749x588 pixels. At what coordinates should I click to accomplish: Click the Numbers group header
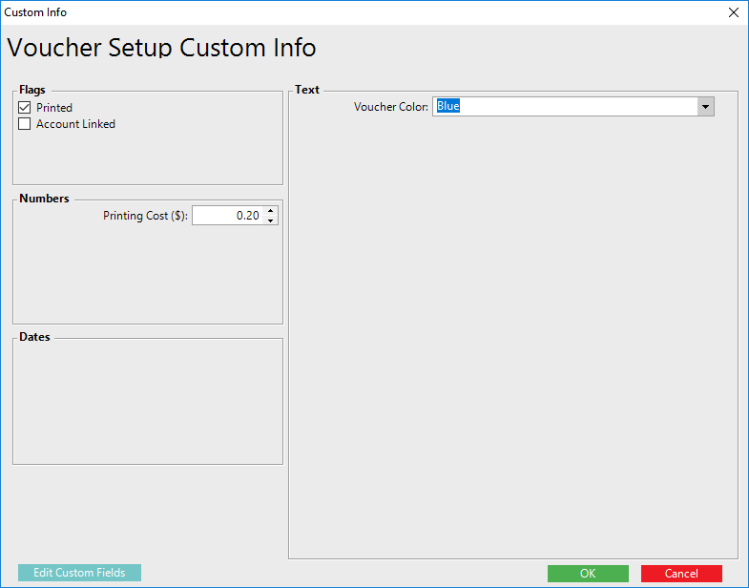[x=44, y=199]
